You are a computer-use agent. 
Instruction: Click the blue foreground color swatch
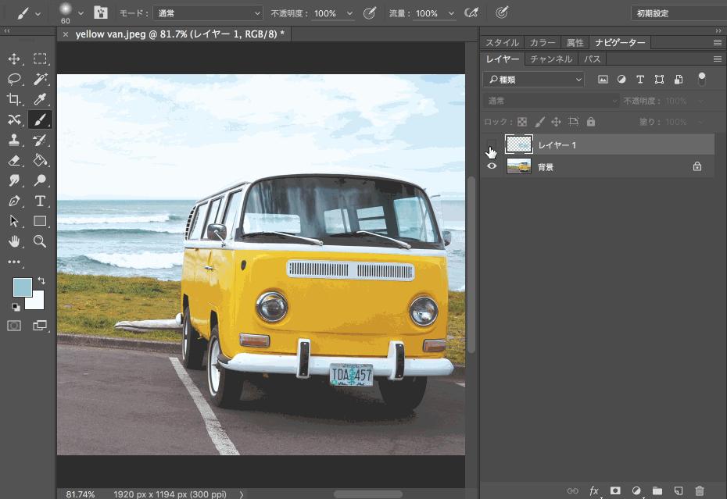click(23, 287)
